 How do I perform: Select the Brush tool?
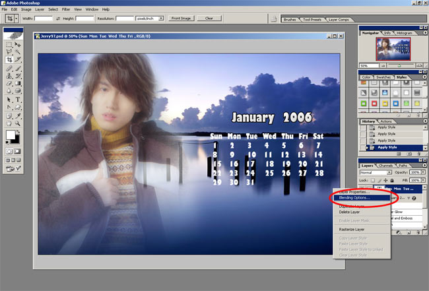click(x=18, y=69)
